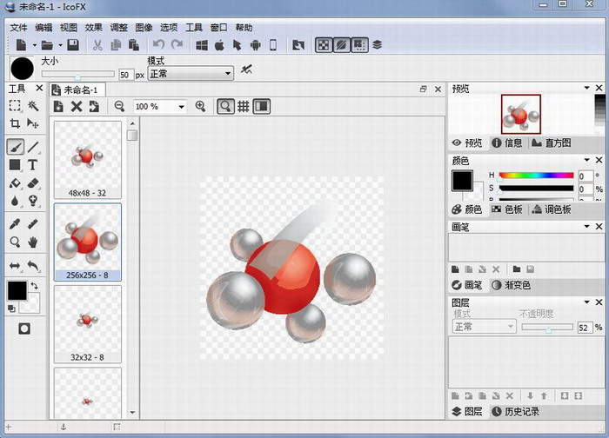Screen dimensions: 609x438
Task: Open the 帮助 menu
Action: pos(244,28)
